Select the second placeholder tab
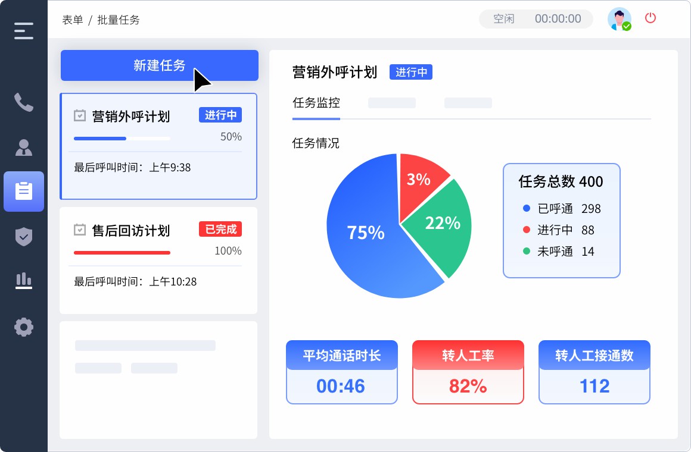691x452 pixels. coord(468,102)
